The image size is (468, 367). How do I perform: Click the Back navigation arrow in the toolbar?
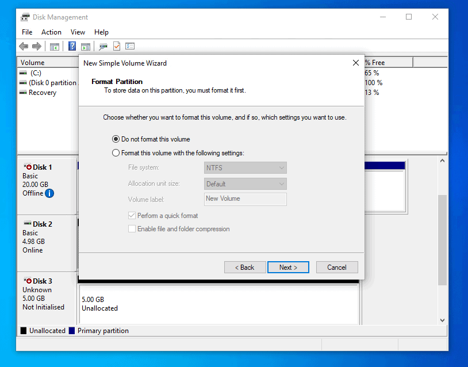pyautogui.click(x=24, y=46)
